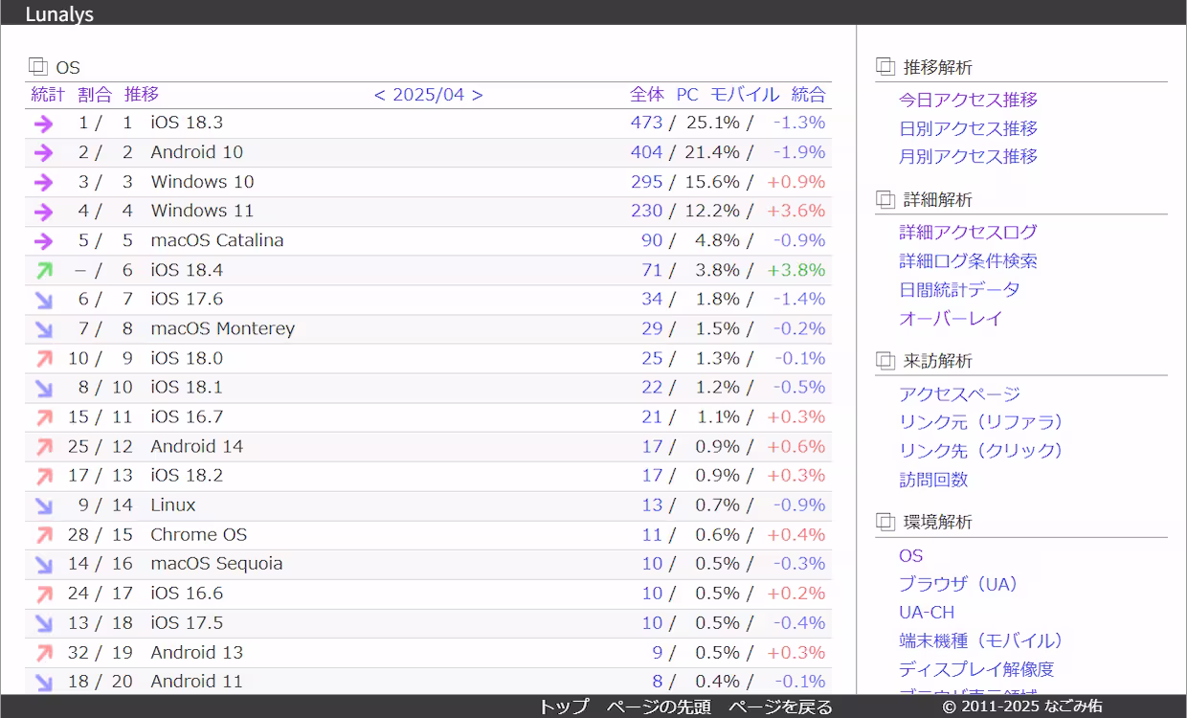Viewport: 1187px width, 718px height.
Task: Switch to the 統合 view
Action: (x=808, y=95)
